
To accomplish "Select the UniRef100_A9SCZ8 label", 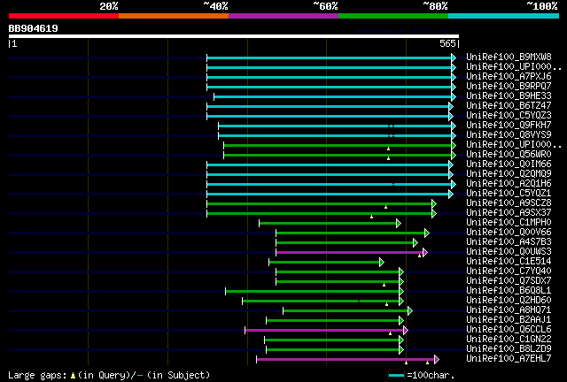I will (x=509, y=203).
